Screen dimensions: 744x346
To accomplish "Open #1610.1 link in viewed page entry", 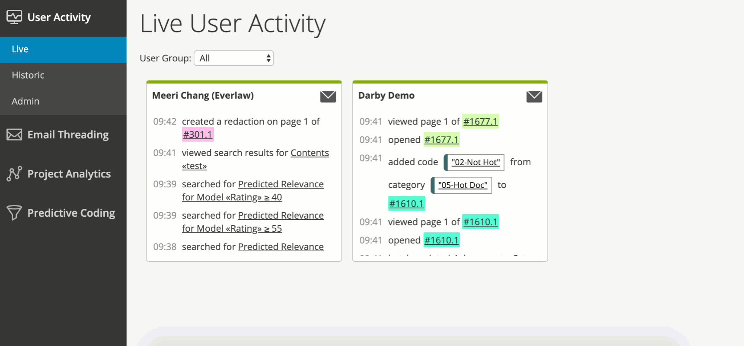I will coord(480,222).
